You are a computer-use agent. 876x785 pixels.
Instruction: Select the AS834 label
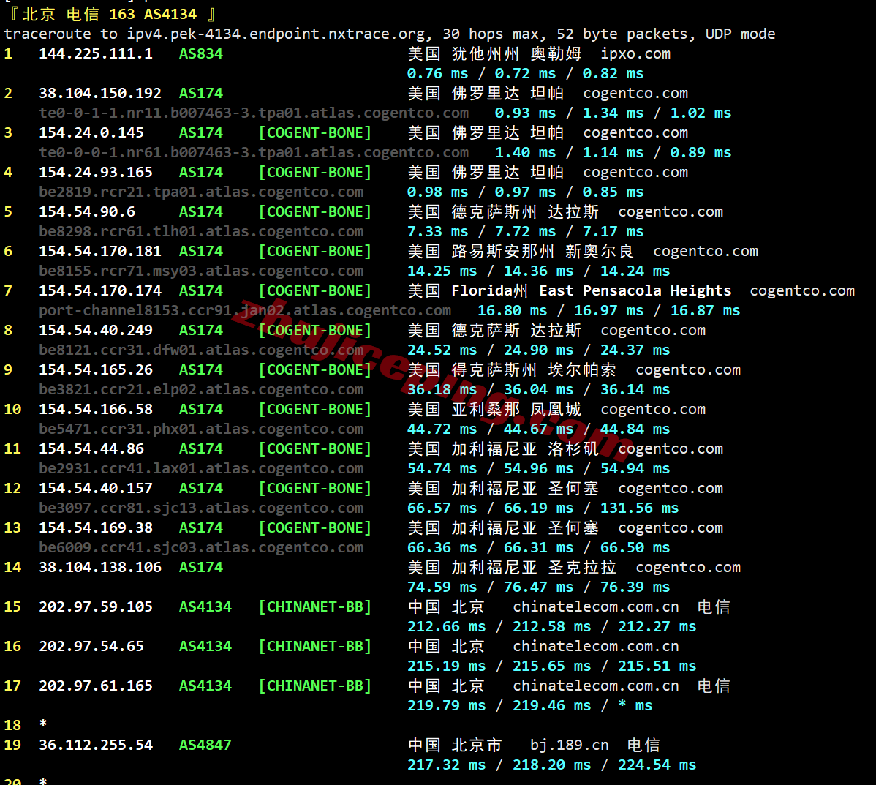coord(200,53)
